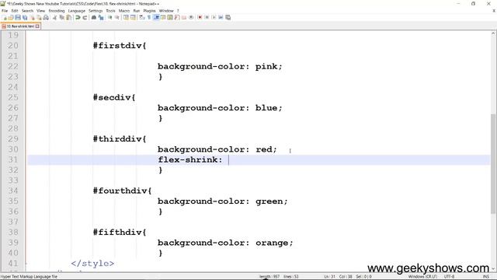Toggle Word Wrap in the toolbar
The height and width of the screenshot is (280, 497).
coord(142,17)
